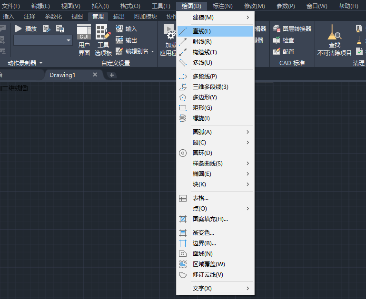The image size is (366, 299).
Task: Open the 修改(M) modify menu
Action: click(255, 6)
